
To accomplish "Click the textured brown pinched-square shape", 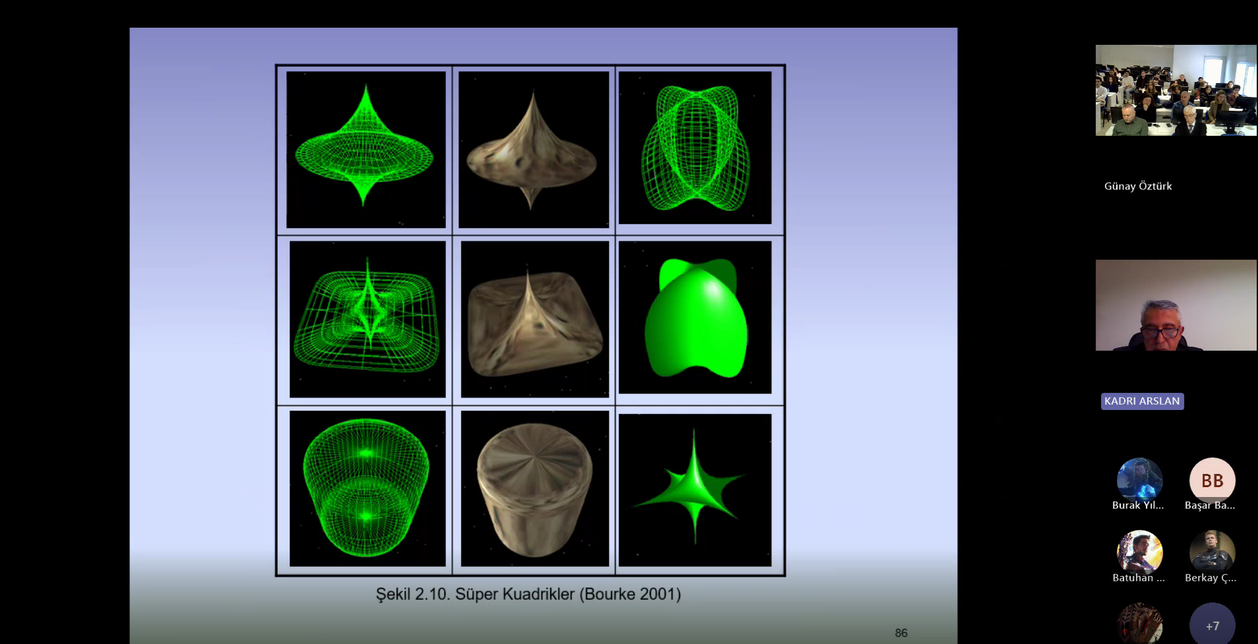I will click(x=534, y=319).
